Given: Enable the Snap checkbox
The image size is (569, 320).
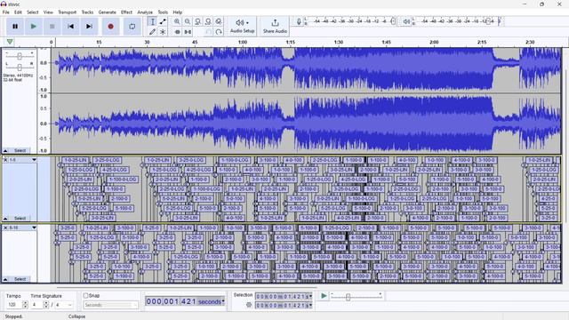Looking at the screenshot, I should click(x=85, y=296).
